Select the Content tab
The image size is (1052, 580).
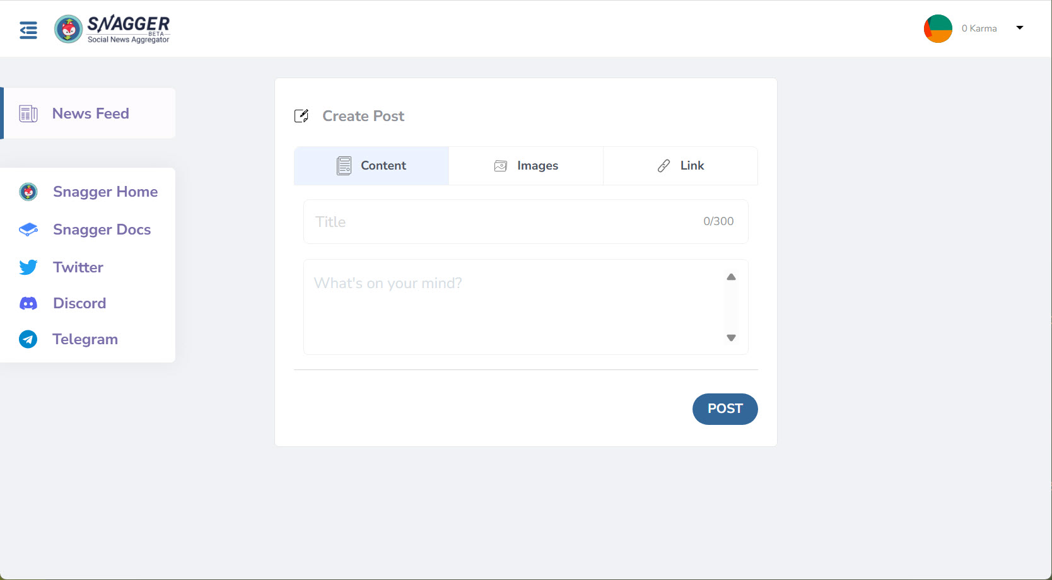371,166
